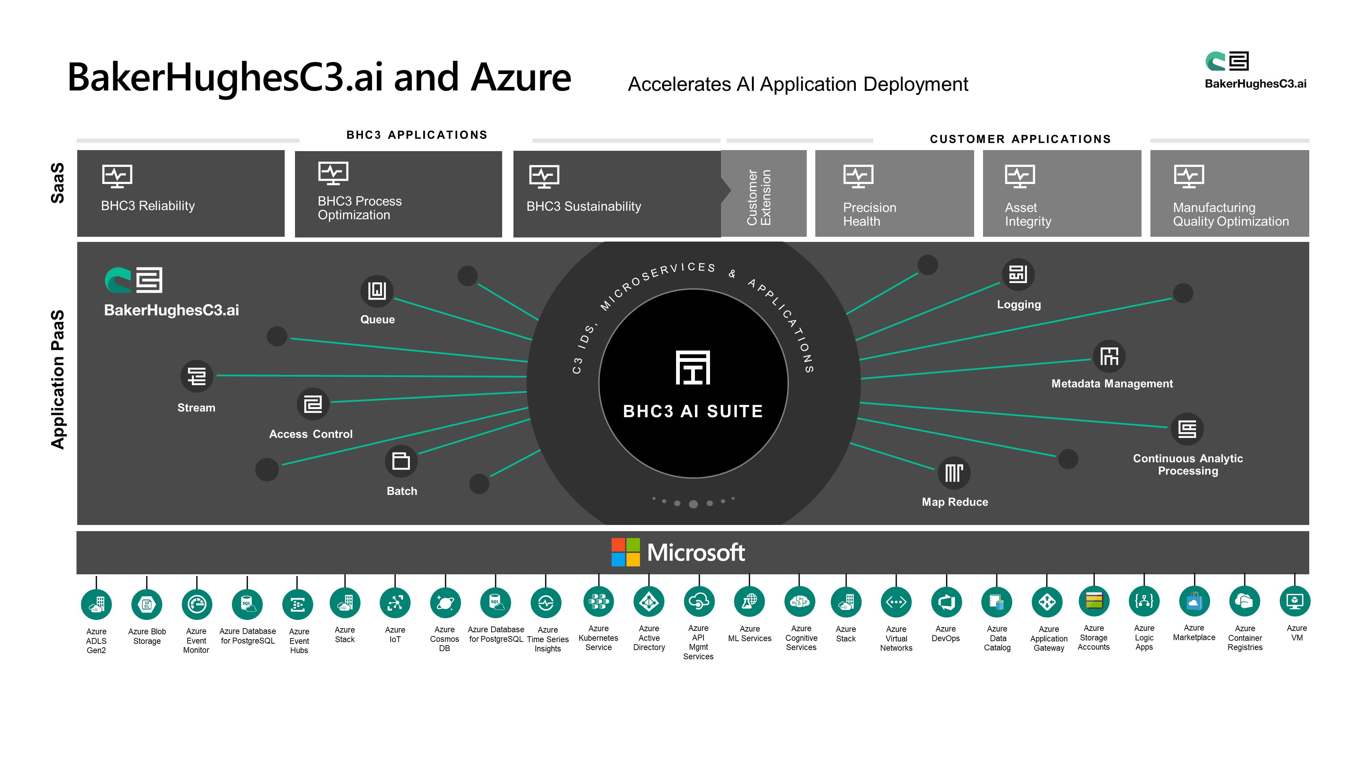Screen dimensions: 1372x771
Task: Select the Metadata Management icon
Action: point(1109,356)
